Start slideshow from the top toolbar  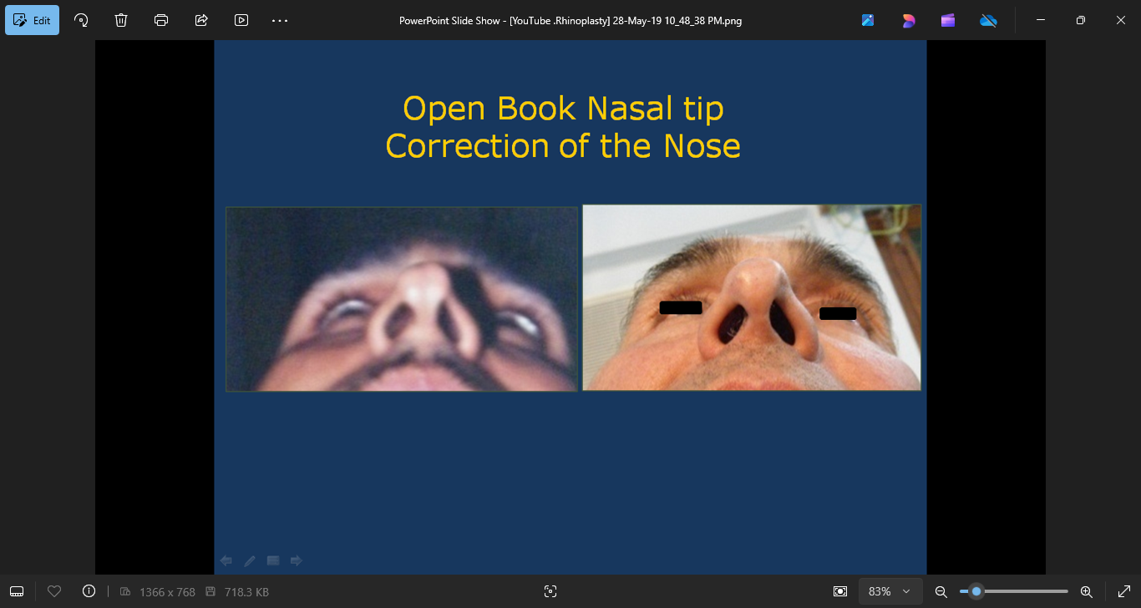tap(241, 20)
